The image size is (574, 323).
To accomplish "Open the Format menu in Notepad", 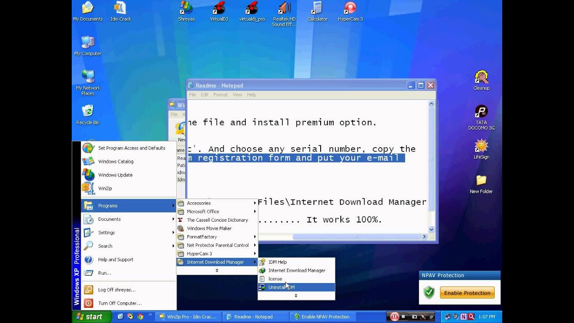I will [x=220, y=95].
